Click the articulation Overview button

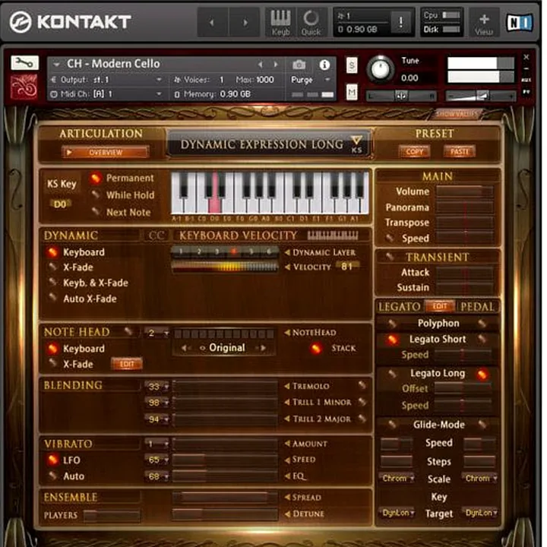(106, 153)
